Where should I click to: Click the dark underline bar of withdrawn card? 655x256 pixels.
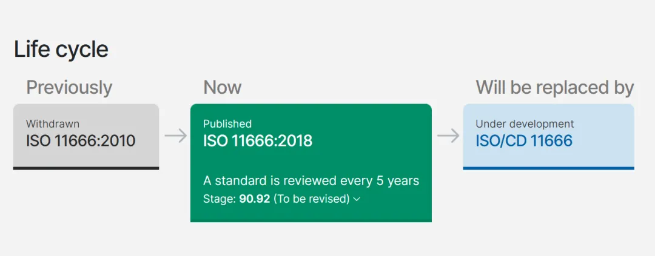tap(86, 168)
